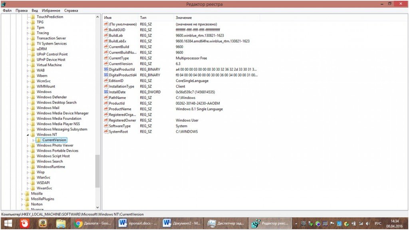Select the UPnP Control Point key
The image size is (409, 230).
(x=52, y=54)
